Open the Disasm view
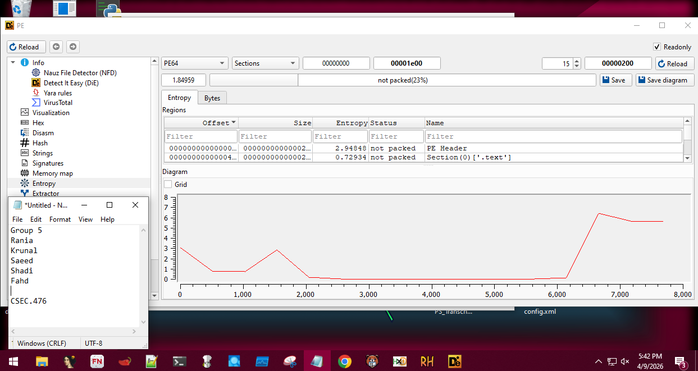Image resolution: width=698 pixels, height=371 pixels. pos(43,133)
